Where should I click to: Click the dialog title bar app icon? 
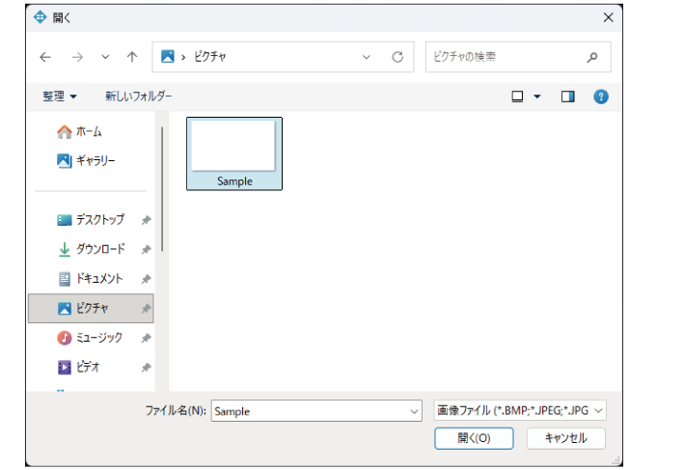pyautogui.click(x=41, y=17)
